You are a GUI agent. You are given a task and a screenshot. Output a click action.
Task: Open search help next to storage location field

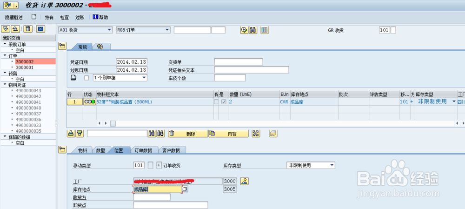185,189
